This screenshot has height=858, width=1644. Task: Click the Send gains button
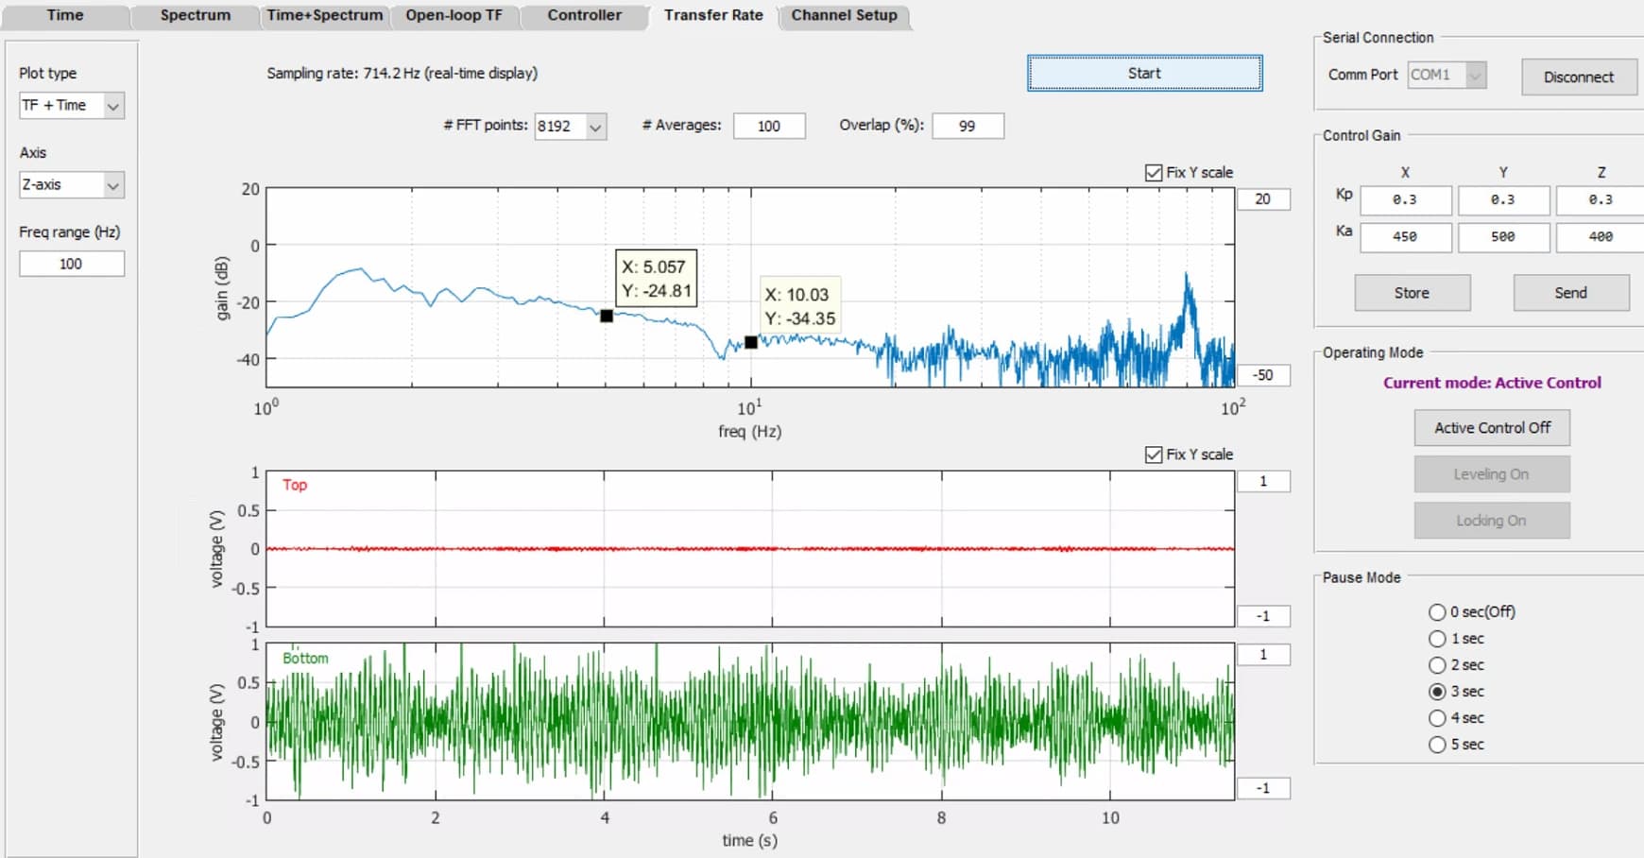coord(1571,293)
